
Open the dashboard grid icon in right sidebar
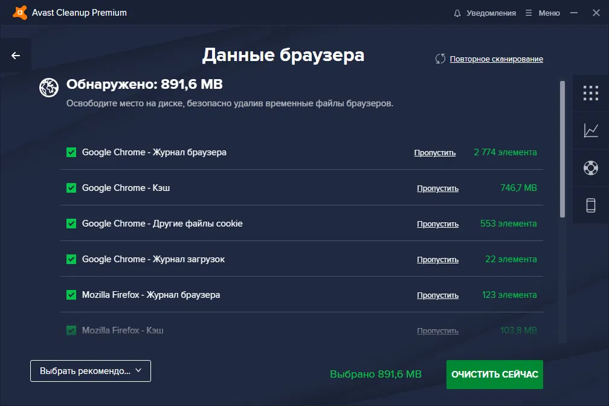click(591, 93)
